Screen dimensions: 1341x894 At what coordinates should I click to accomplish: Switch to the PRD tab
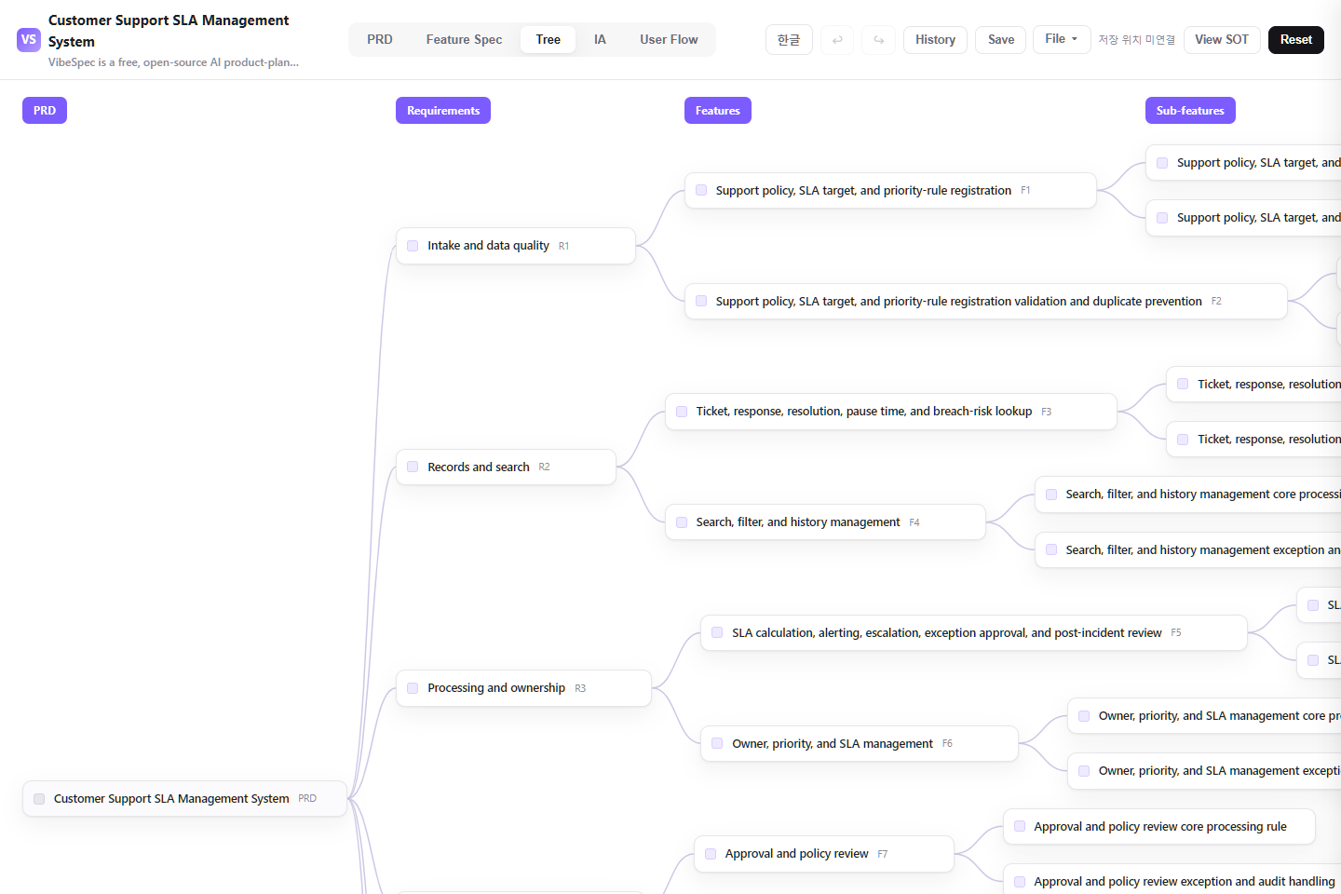coord(380,40)
